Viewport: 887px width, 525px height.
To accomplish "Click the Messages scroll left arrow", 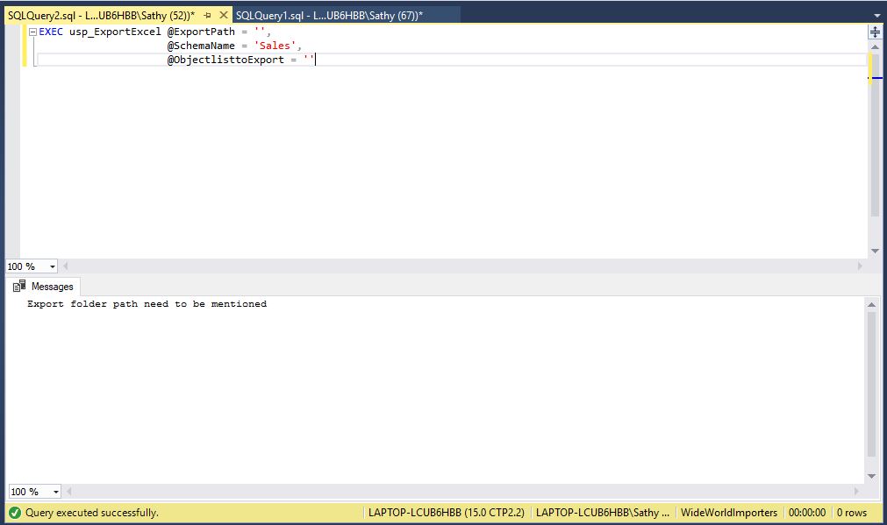I will click(x=69, y=491).
